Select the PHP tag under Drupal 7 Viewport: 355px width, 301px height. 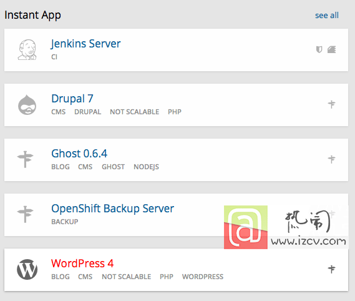click(x=175, y=112)
